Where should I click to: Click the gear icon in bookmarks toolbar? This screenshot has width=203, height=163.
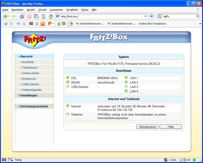(x=6, y=24)
